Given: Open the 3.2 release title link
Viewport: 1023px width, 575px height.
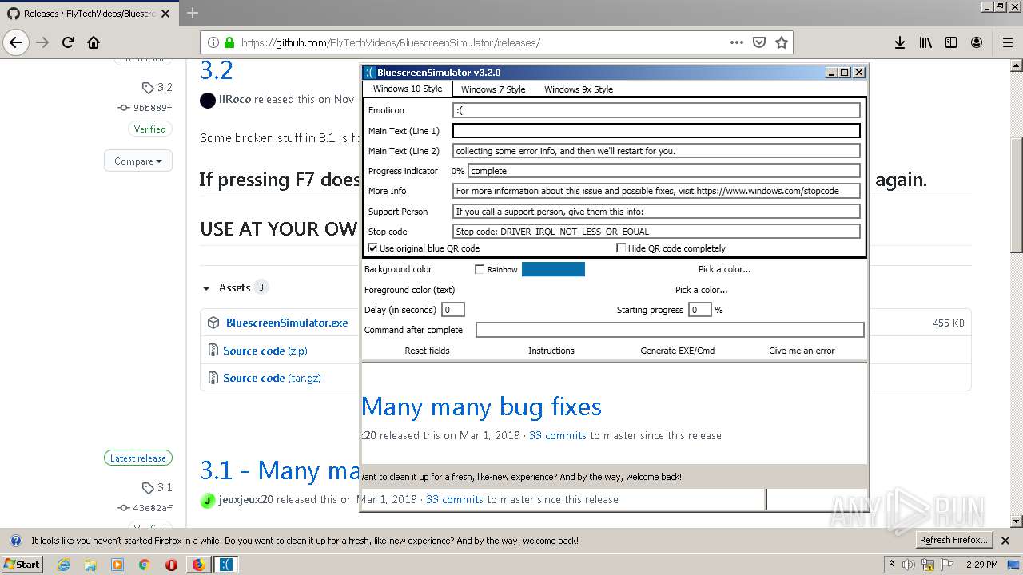Looking at the screenshot, I should coord(217,70).
